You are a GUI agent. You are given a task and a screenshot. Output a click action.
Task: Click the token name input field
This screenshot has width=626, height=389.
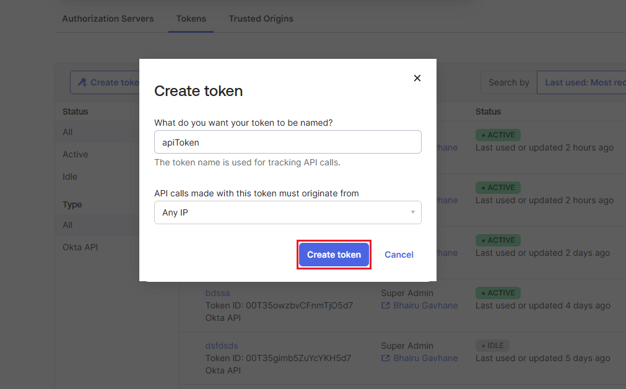(287, 142)
